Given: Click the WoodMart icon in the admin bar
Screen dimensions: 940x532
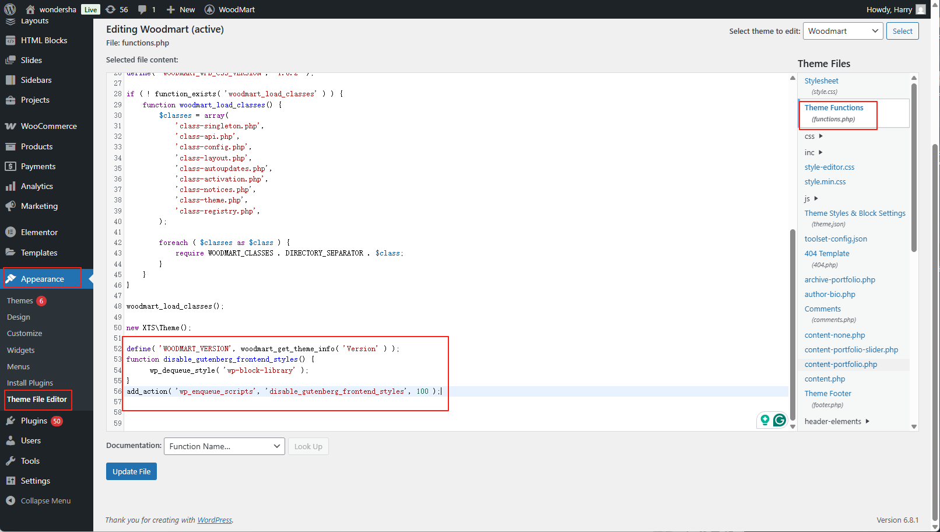Looking at the screenshot, I should tap(210, 9).
